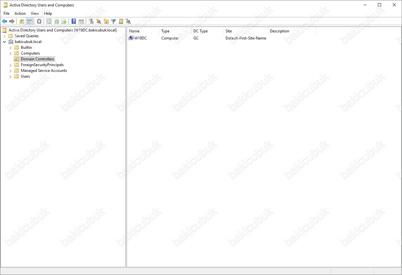
Task: Click Add to group toolbar icon
Action: point(128,21)
